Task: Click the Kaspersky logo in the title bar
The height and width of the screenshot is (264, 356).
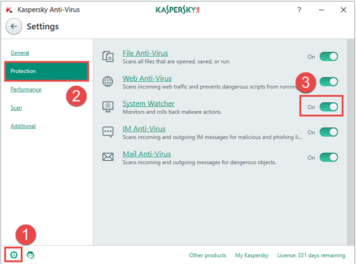Action: click(x=178, y=10)
